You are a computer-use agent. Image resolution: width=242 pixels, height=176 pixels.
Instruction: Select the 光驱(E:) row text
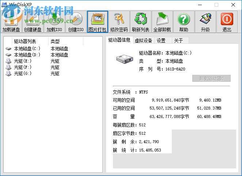click(x=23, y=61)
